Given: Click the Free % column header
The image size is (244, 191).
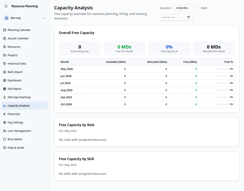Looking at the screenshot, I should tap(229, 62).
